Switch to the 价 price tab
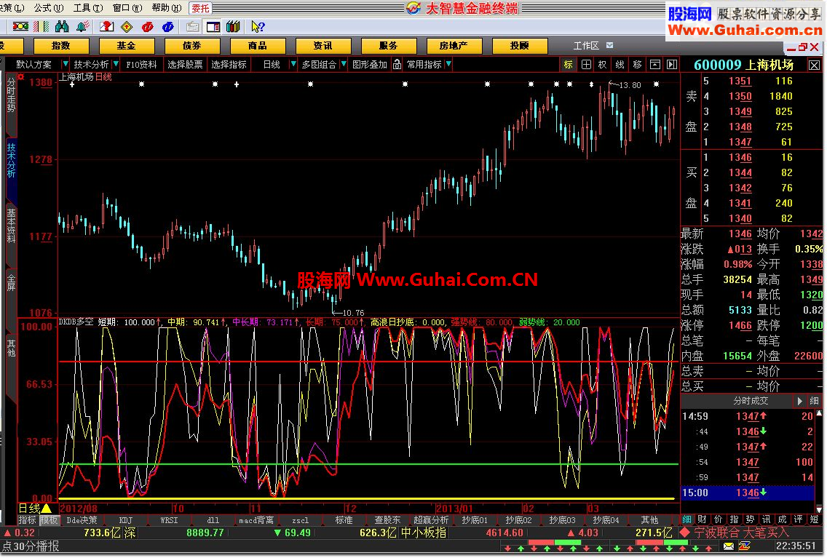827x558 pixels. [718, 519]
